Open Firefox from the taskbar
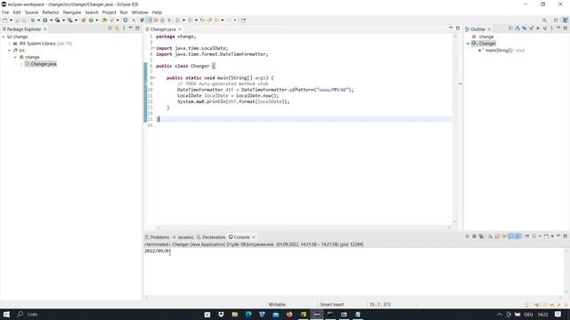This screenshot has width=570, height=320. click(289, 314)
